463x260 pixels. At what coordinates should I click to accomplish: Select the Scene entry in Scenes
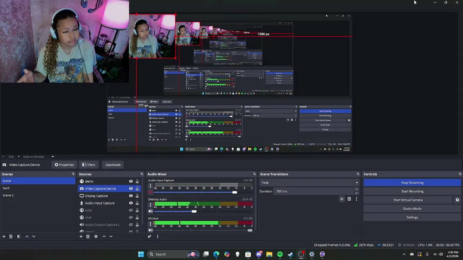38,181
